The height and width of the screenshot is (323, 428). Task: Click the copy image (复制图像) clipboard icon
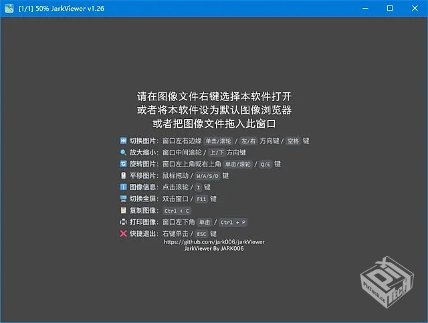coord(123,210)
